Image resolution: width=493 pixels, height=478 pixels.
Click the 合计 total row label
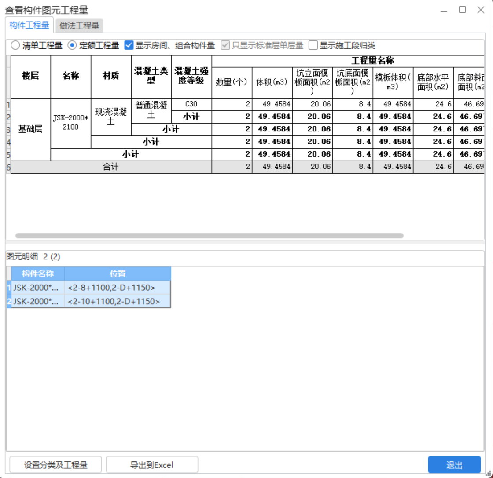coord(111,167)
